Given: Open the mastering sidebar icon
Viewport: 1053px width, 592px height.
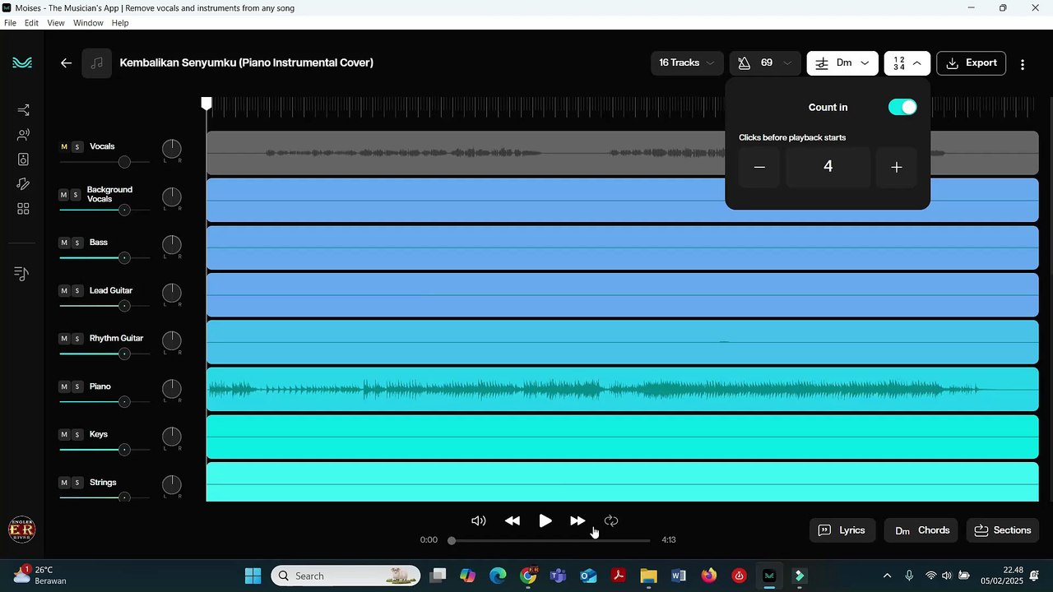Looking at the screenshot, I should 23,160.
